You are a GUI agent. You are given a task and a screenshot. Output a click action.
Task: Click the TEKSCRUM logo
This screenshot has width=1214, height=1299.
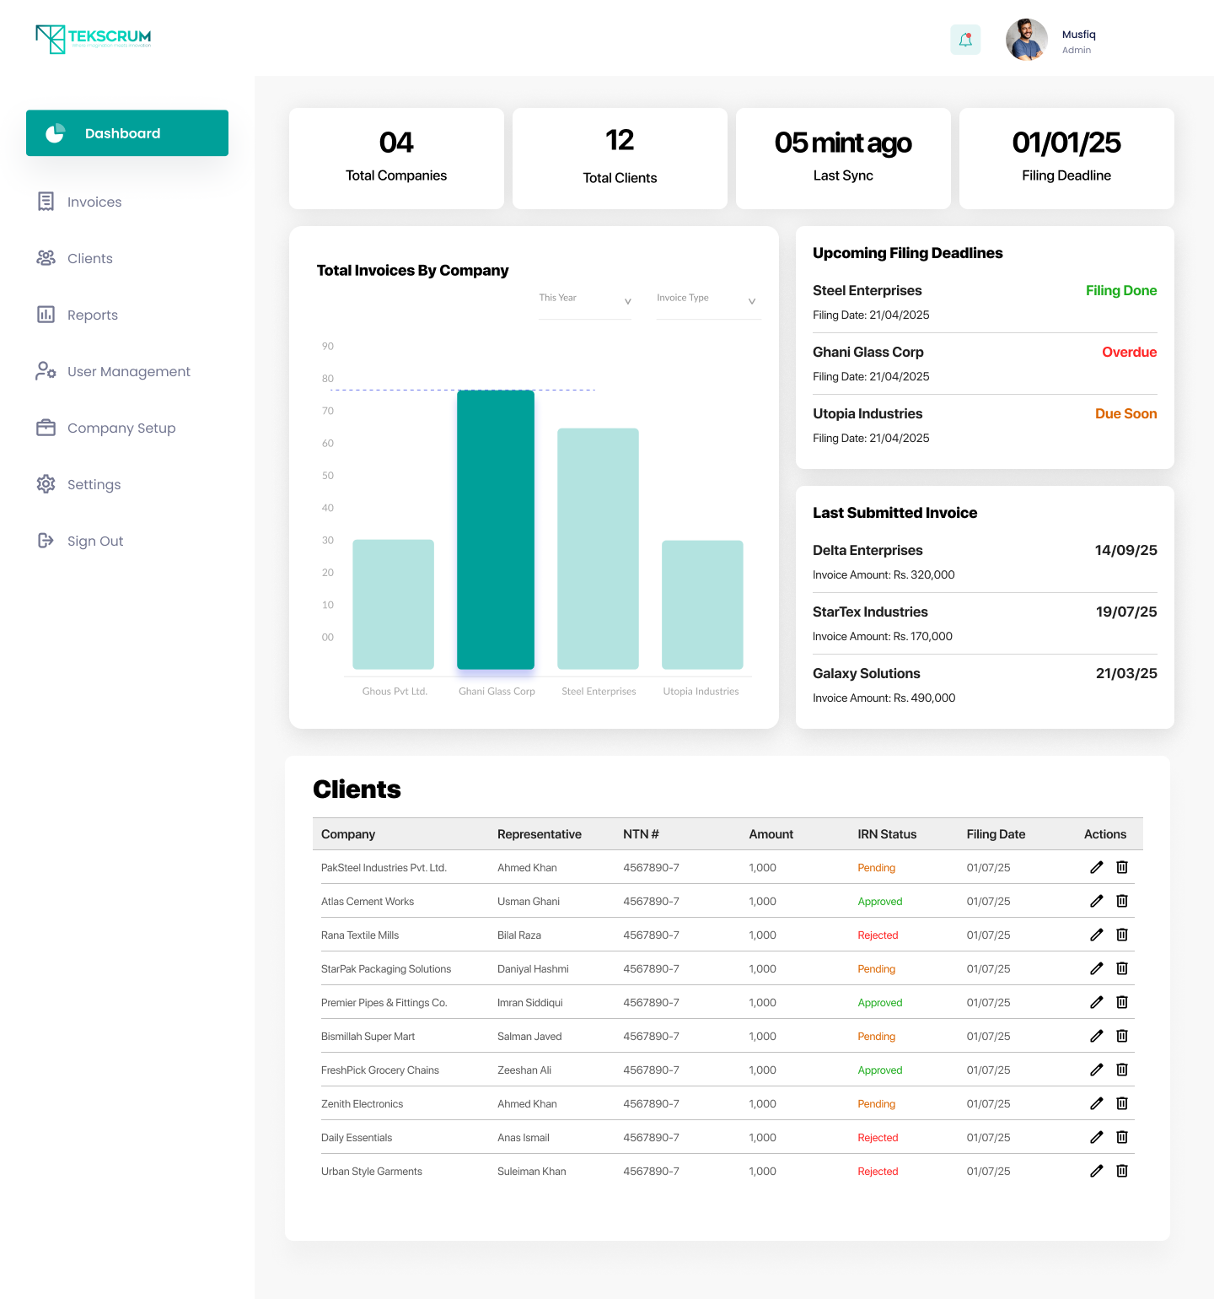[x=94, y=39]
